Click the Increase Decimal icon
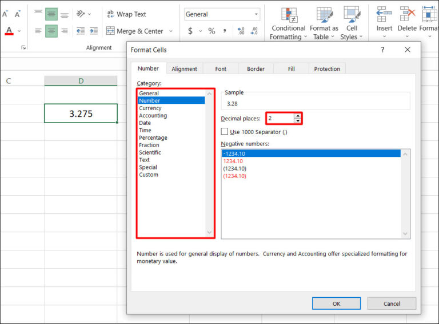439x324 pixels. 241,31
